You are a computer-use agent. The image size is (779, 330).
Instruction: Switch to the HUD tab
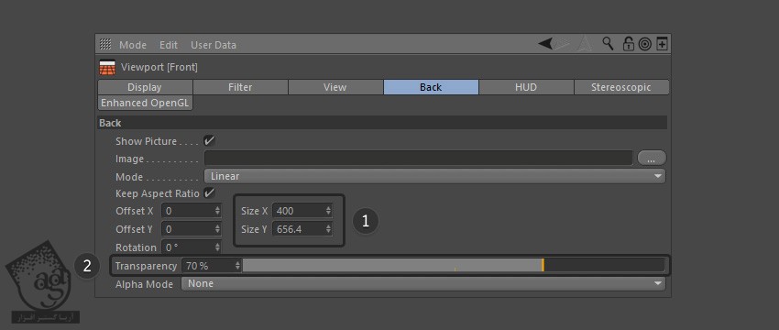pos(526,87)
